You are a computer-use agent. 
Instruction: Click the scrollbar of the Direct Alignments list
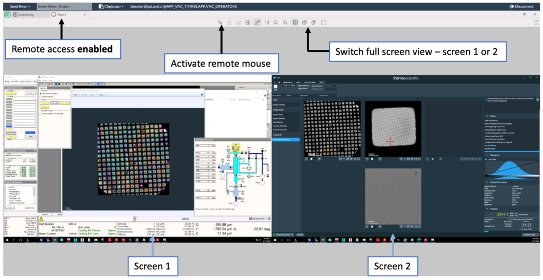[x=34, y=196]
